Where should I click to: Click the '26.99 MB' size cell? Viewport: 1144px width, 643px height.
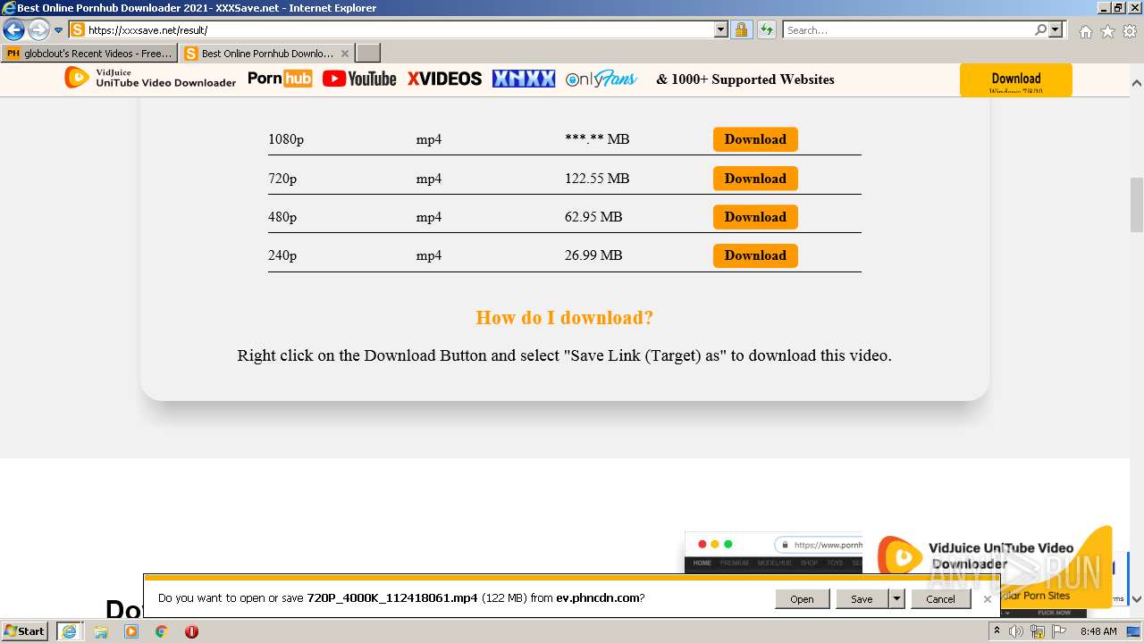(593, 255)
